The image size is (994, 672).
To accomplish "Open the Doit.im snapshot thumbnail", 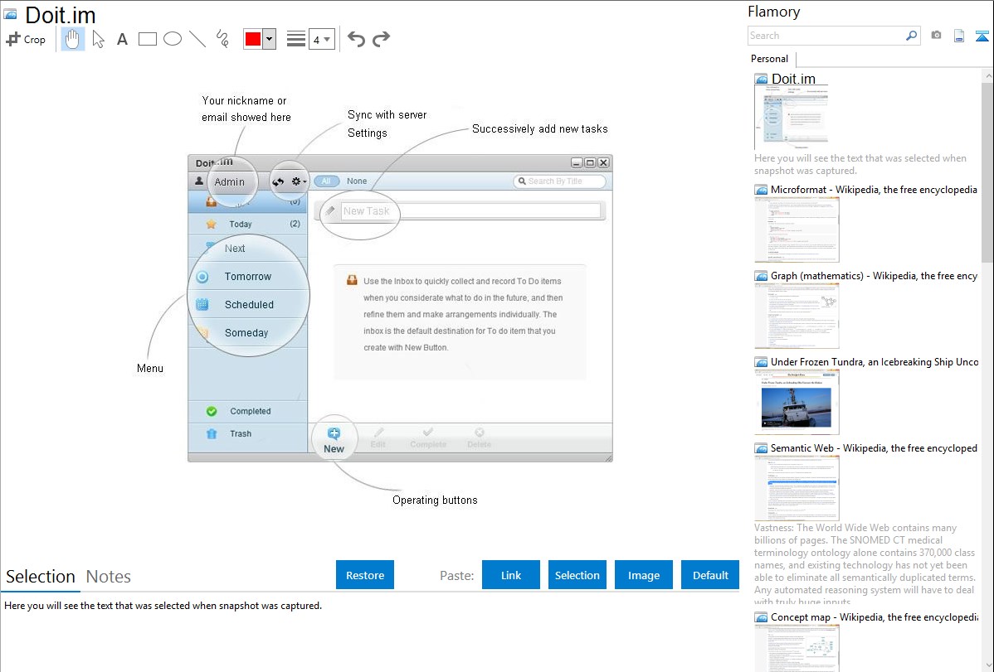I will 792,118.
